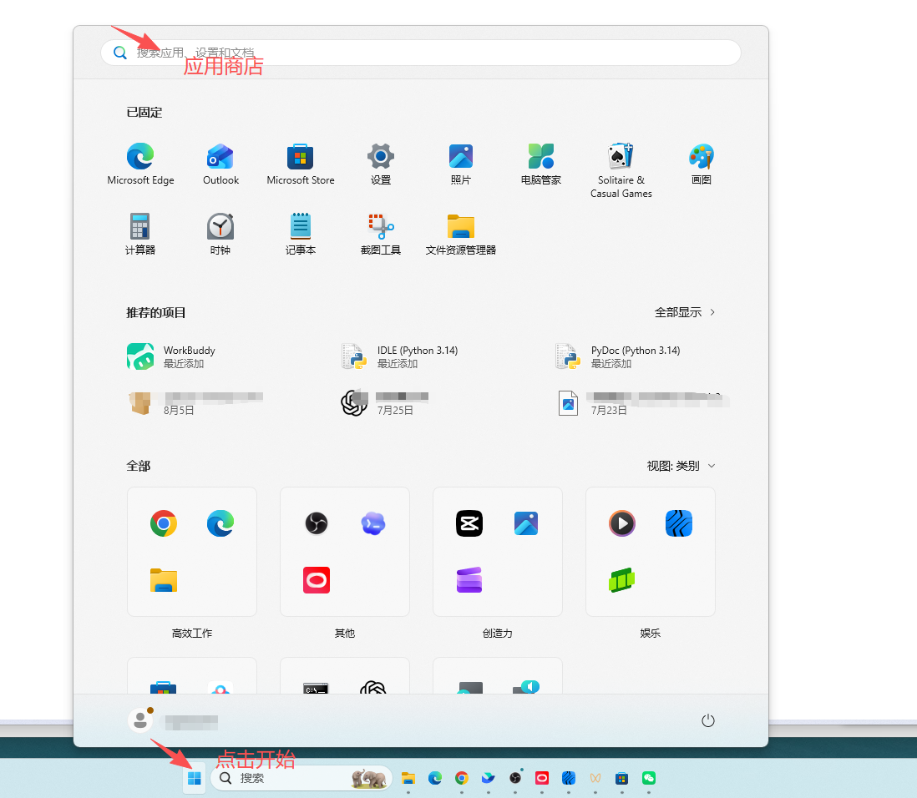
Task: Open Microsoft Store in the pinned section
Action: tap(301, 164)
